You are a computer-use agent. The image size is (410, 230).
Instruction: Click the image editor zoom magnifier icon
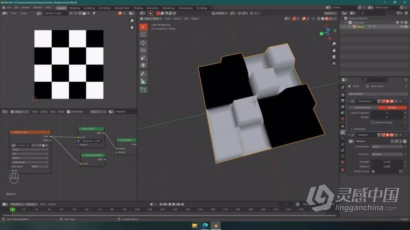click(x=132, y=21)
